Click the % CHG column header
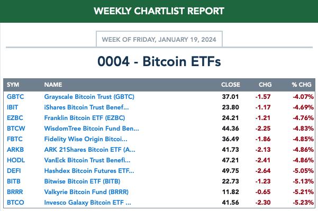The height and width of the screenshot is (211, 318). 302,85
